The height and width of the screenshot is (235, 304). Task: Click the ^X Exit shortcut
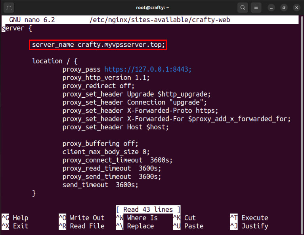click(15, 226)
